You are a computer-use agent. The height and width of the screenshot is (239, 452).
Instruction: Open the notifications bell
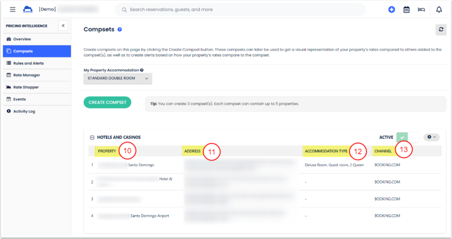pos(439,9)
